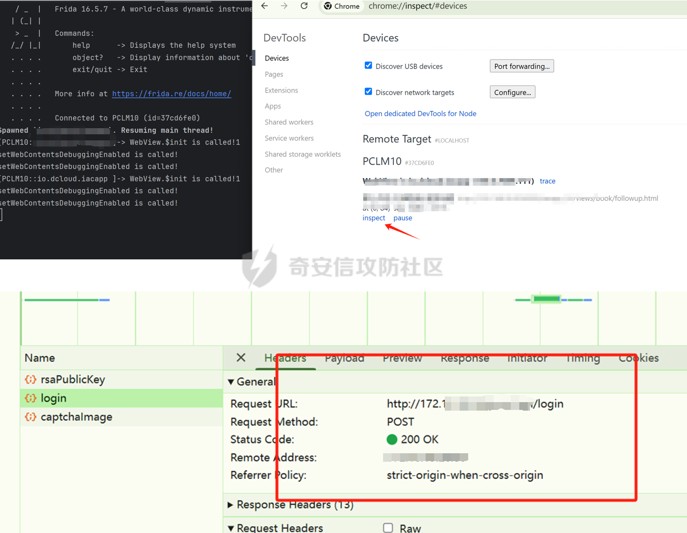Screen dimensions: 687x533
Task: Enable the Raw request headers checkbox
Action: (x=388, y=528)
